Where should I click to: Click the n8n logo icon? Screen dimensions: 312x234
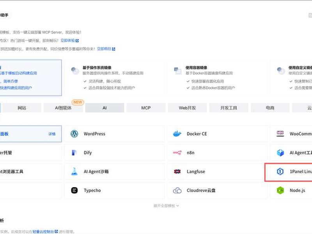pos(177,152)
